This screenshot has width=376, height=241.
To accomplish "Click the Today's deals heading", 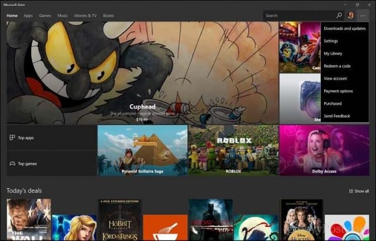I will [24, 190].
